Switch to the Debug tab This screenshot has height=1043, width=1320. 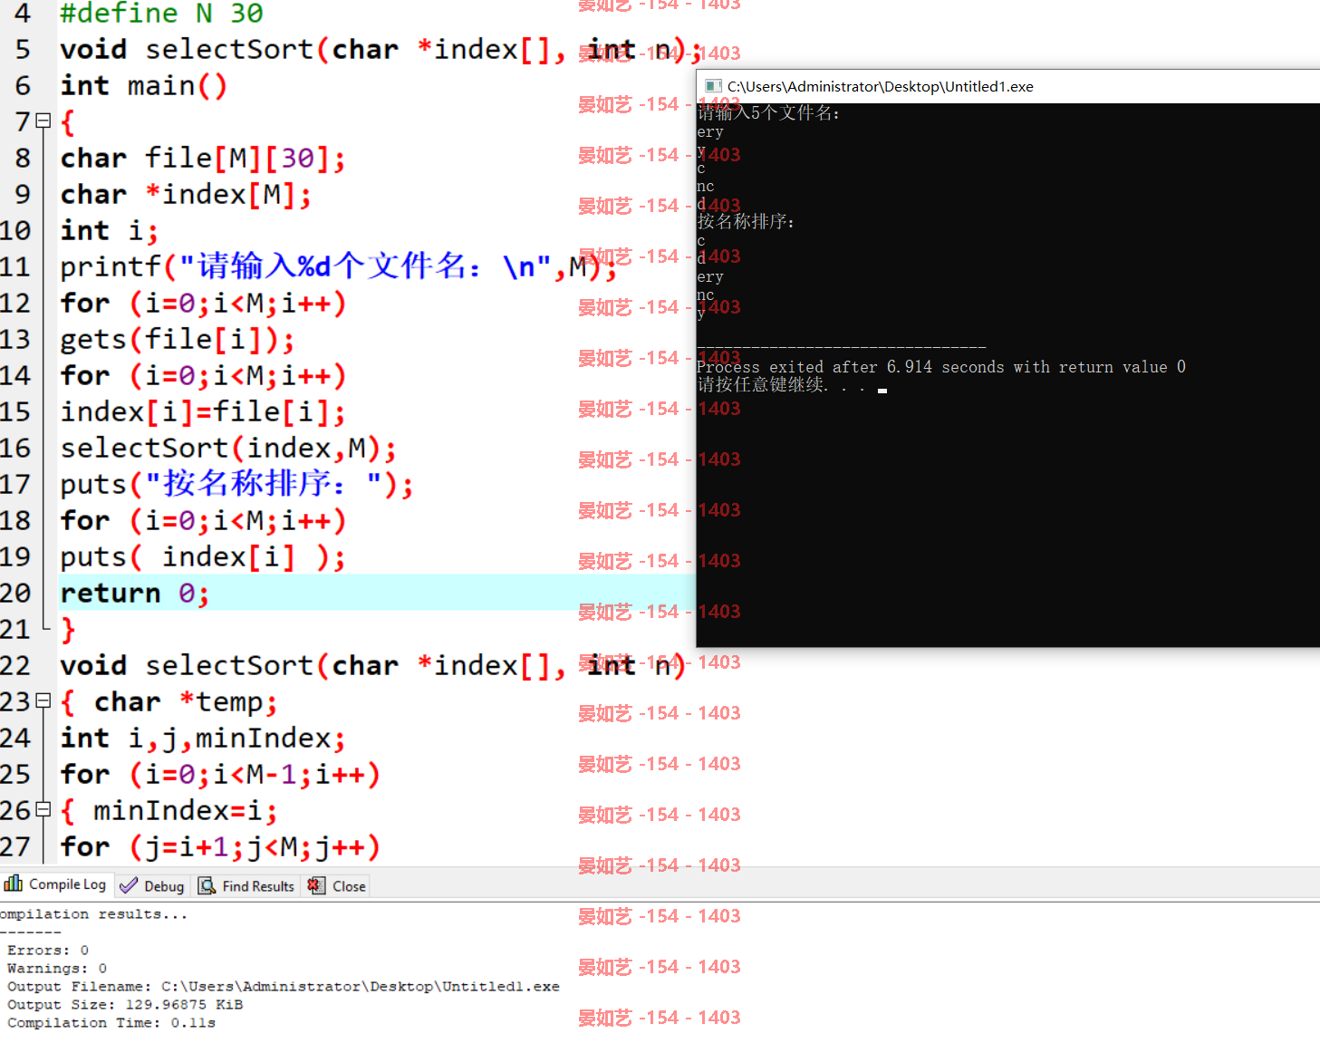click(152, 886)
